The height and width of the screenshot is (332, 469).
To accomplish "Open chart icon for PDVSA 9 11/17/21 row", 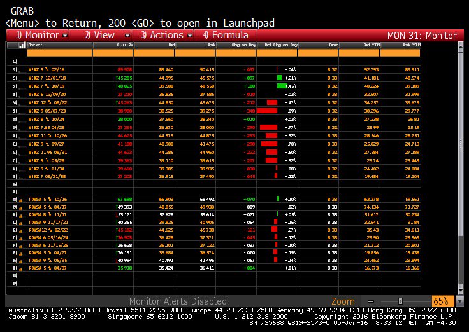I will 21,223.
